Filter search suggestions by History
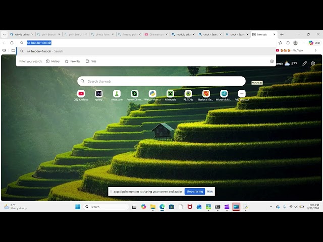Viewport: 323px width, 242px height. (52, 62)
